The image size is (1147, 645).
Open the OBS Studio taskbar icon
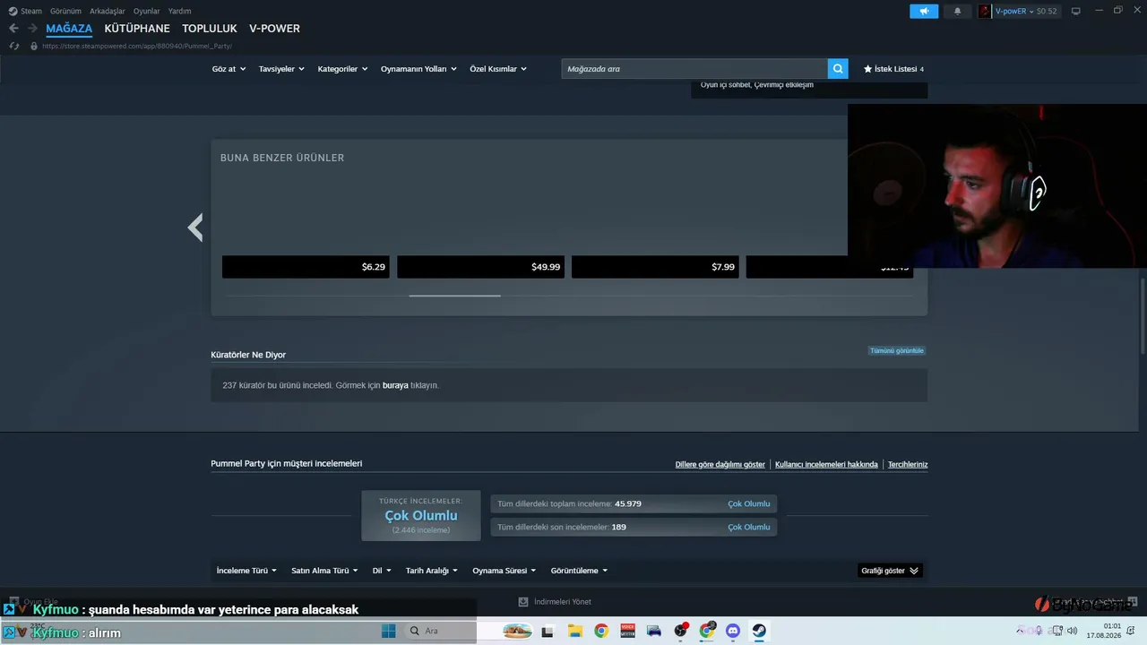680,631
